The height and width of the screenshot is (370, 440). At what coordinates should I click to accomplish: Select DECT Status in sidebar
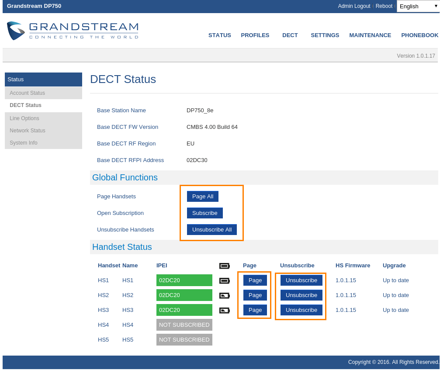point(44,105)
